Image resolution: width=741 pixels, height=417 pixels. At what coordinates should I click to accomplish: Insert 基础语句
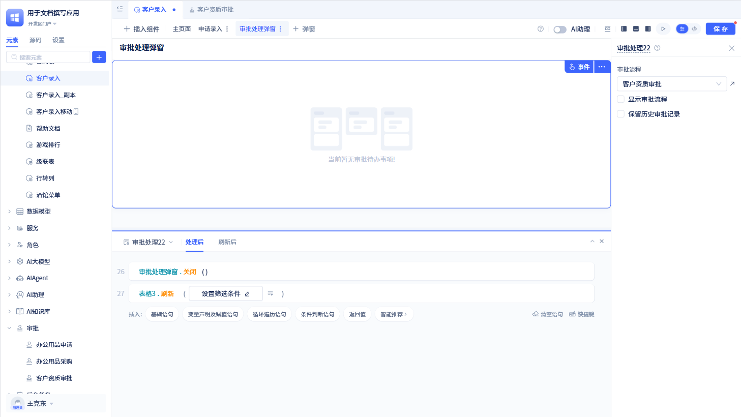(x=162, y=314)
